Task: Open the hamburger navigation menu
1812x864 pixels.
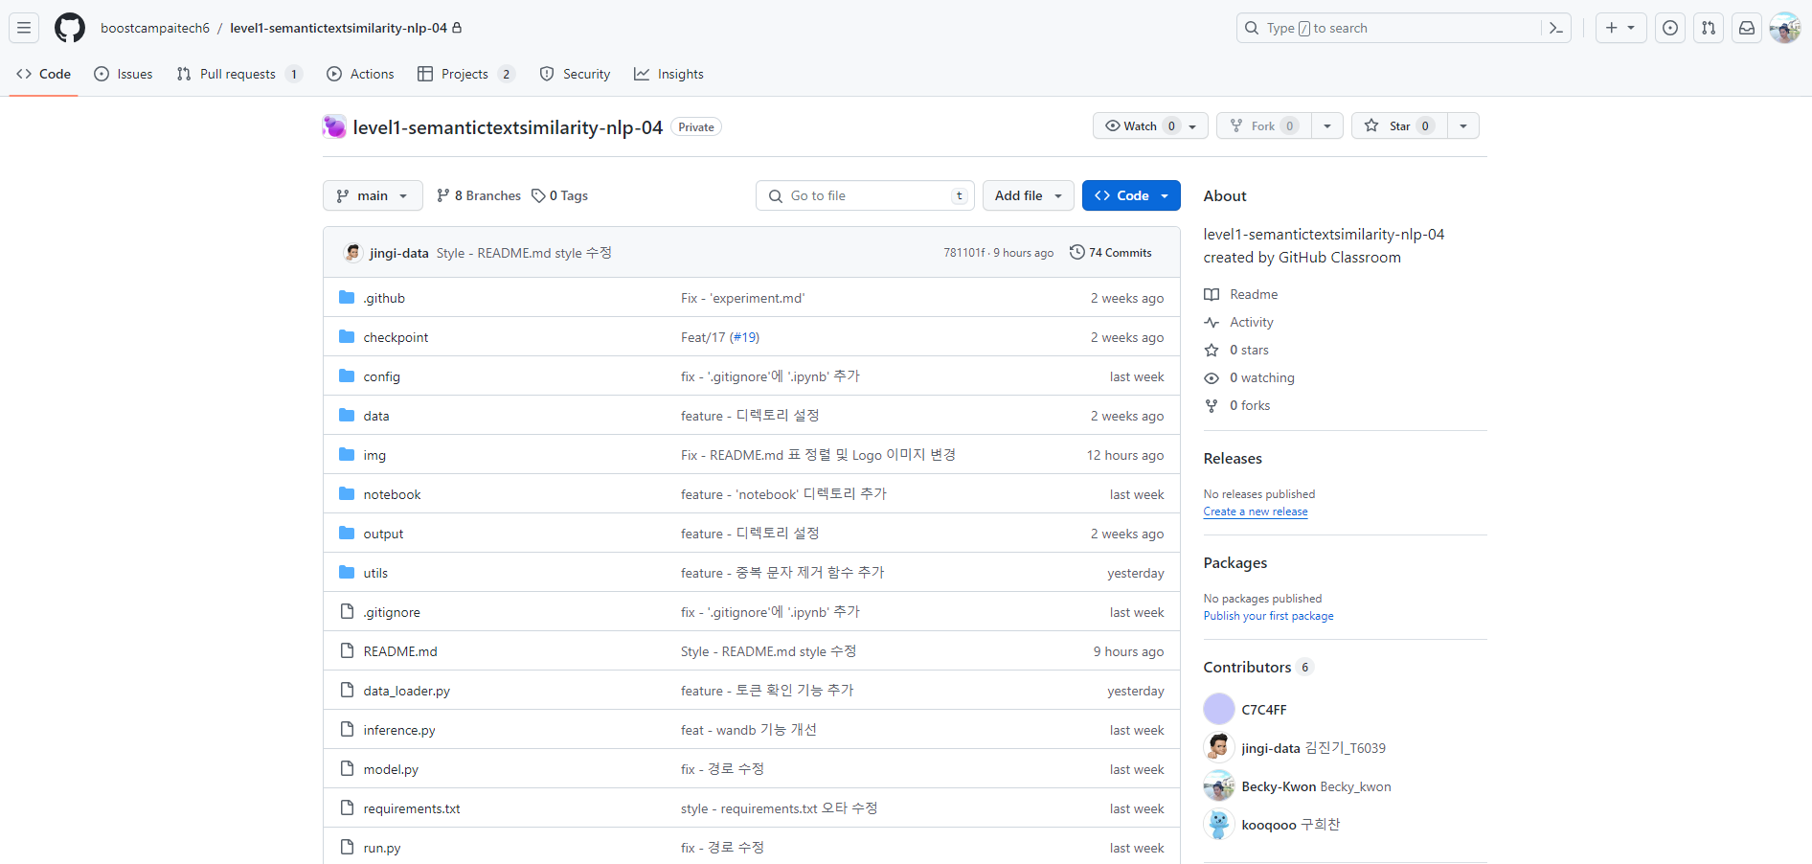Action: 24,28
